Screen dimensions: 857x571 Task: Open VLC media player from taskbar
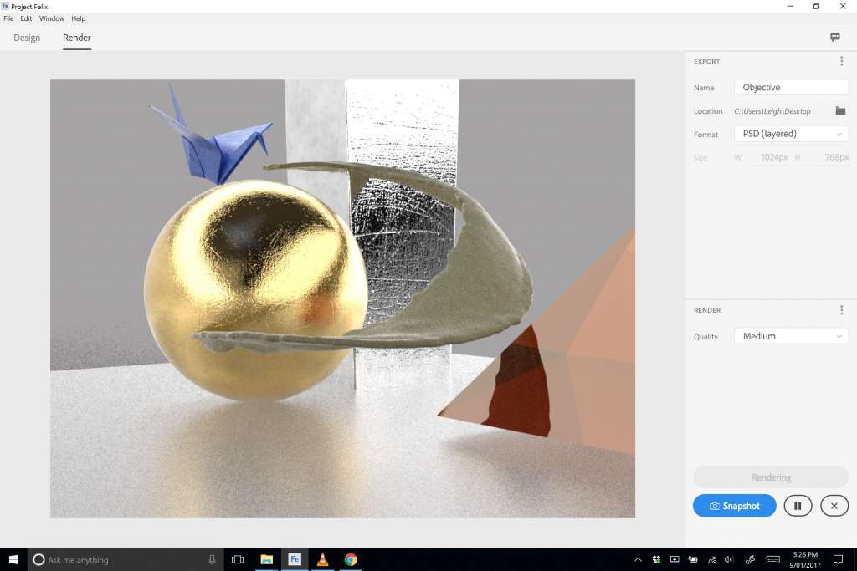point(322,559)
